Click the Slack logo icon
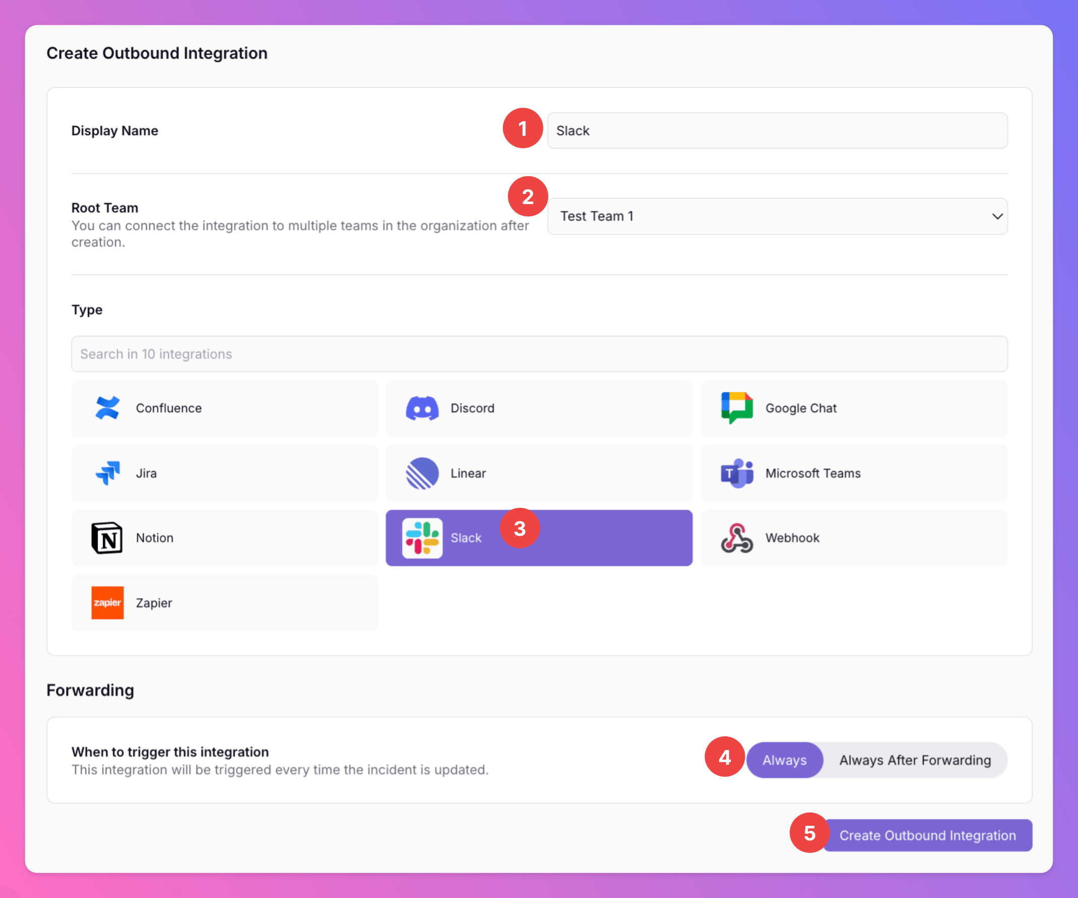The image size is (1078, 898). pos(422,538)
